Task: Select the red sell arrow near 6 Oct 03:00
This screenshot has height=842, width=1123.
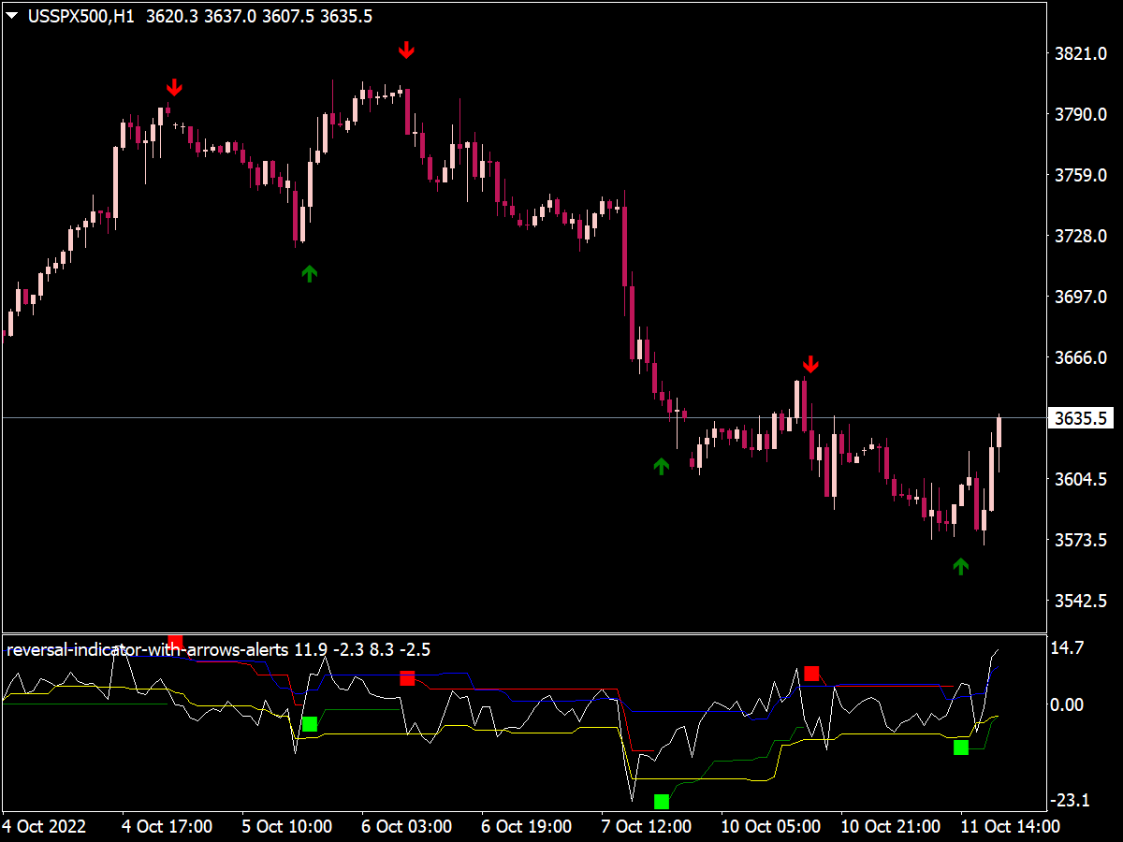Action: pyautogui.click(x=406, y=51)
